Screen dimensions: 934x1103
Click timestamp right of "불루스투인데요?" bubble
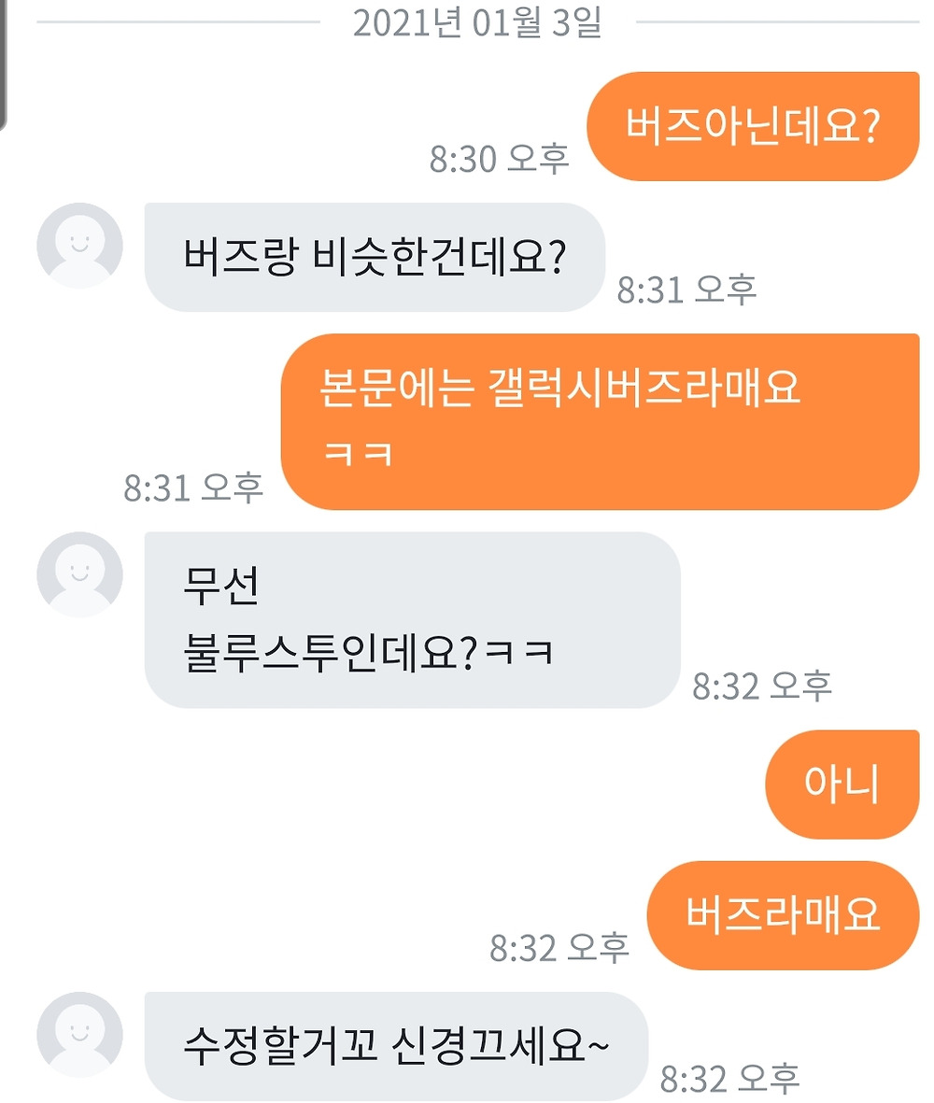pos(761,686)
